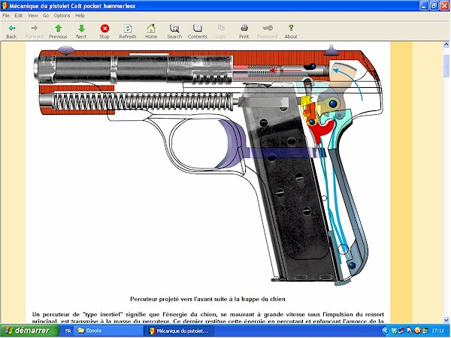
Task: Expand hidden tray icons with the chevron
Action: coord(386,330)
